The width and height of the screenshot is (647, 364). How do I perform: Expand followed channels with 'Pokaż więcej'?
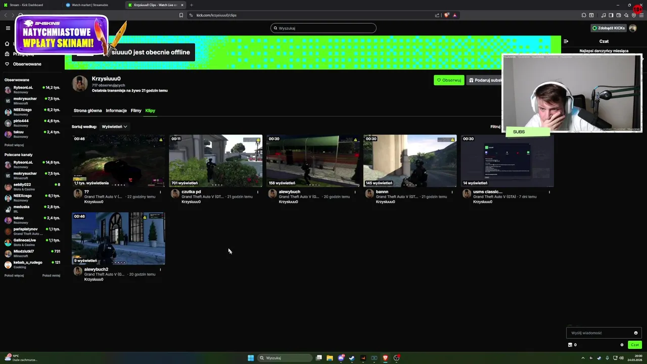14,145
